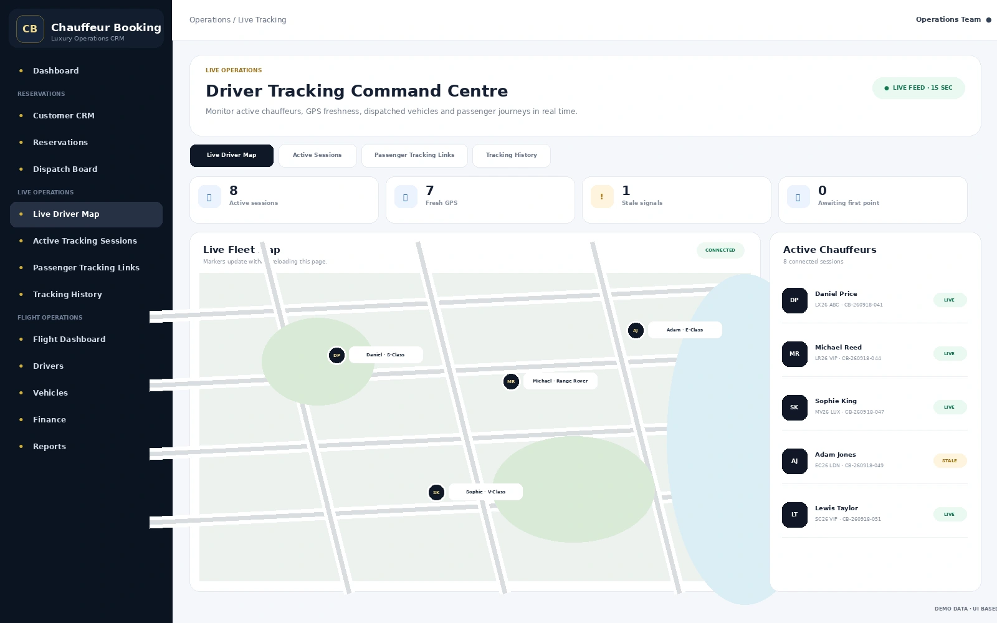Click the Active Chauffeurs heading
997x623 pixels.
point(830,250)
